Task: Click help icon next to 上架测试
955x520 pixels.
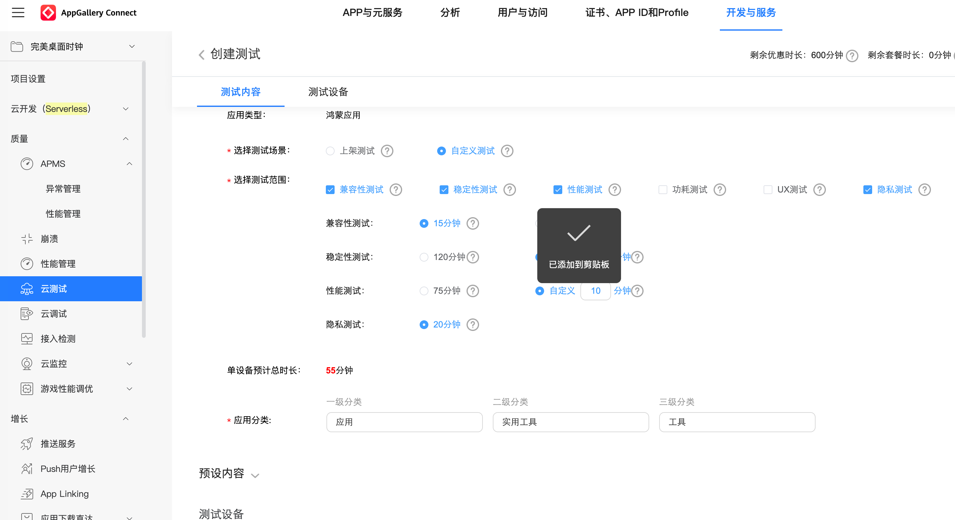Action: [387, 151]
